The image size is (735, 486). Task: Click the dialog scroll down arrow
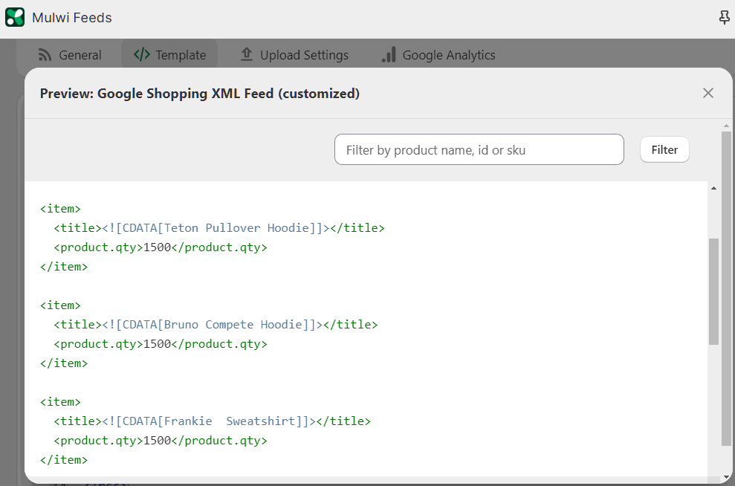[726, 477]
